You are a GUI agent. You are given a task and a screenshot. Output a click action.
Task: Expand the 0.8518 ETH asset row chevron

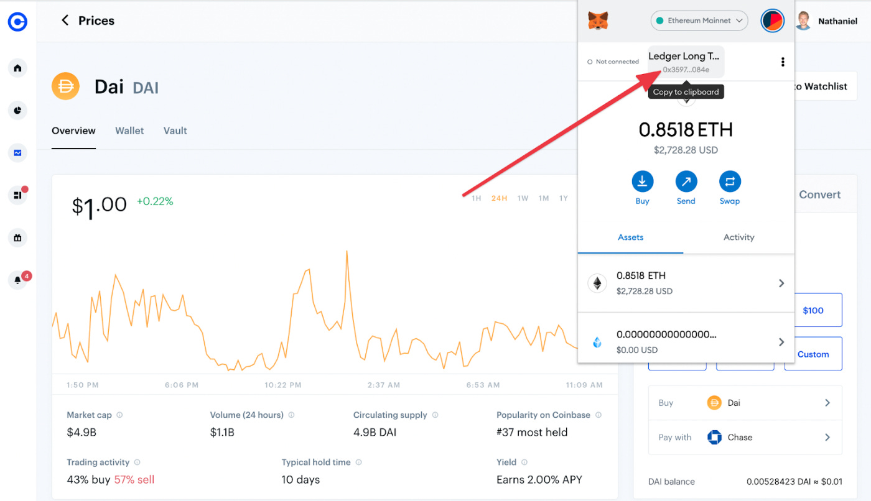click(781, 283)
